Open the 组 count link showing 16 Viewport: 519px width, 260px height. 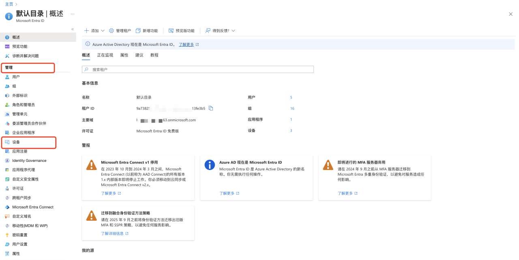(x=292, y=109)
